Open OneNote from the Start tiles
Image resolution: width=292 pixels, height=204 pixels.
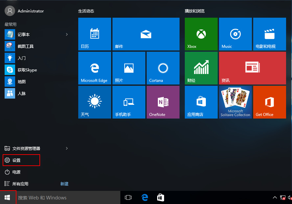click(163, 102)
